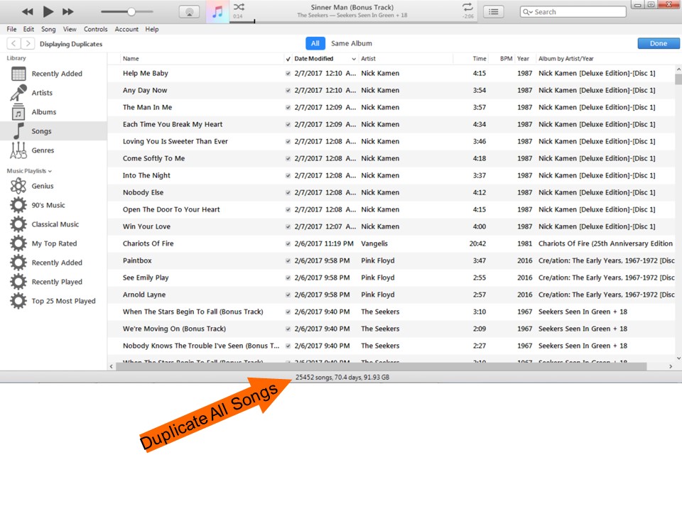Toggle shuffle icon in the player
Image resolution: width=682 pixels, height=511 pixels.
click(x=239, y=7)
